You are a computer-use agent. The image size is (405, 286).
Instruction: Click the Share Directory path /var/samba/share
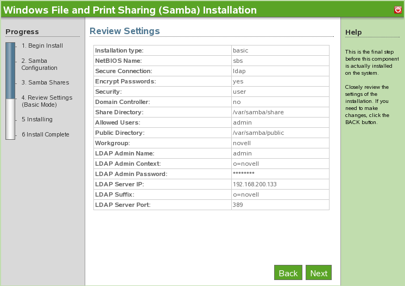258,112
